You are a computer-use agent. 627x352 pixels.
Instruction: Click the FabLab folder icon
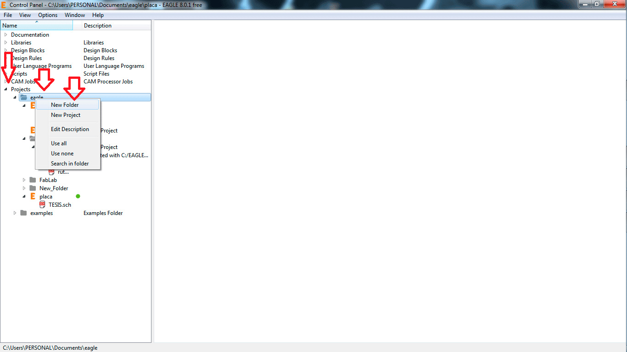33,180
